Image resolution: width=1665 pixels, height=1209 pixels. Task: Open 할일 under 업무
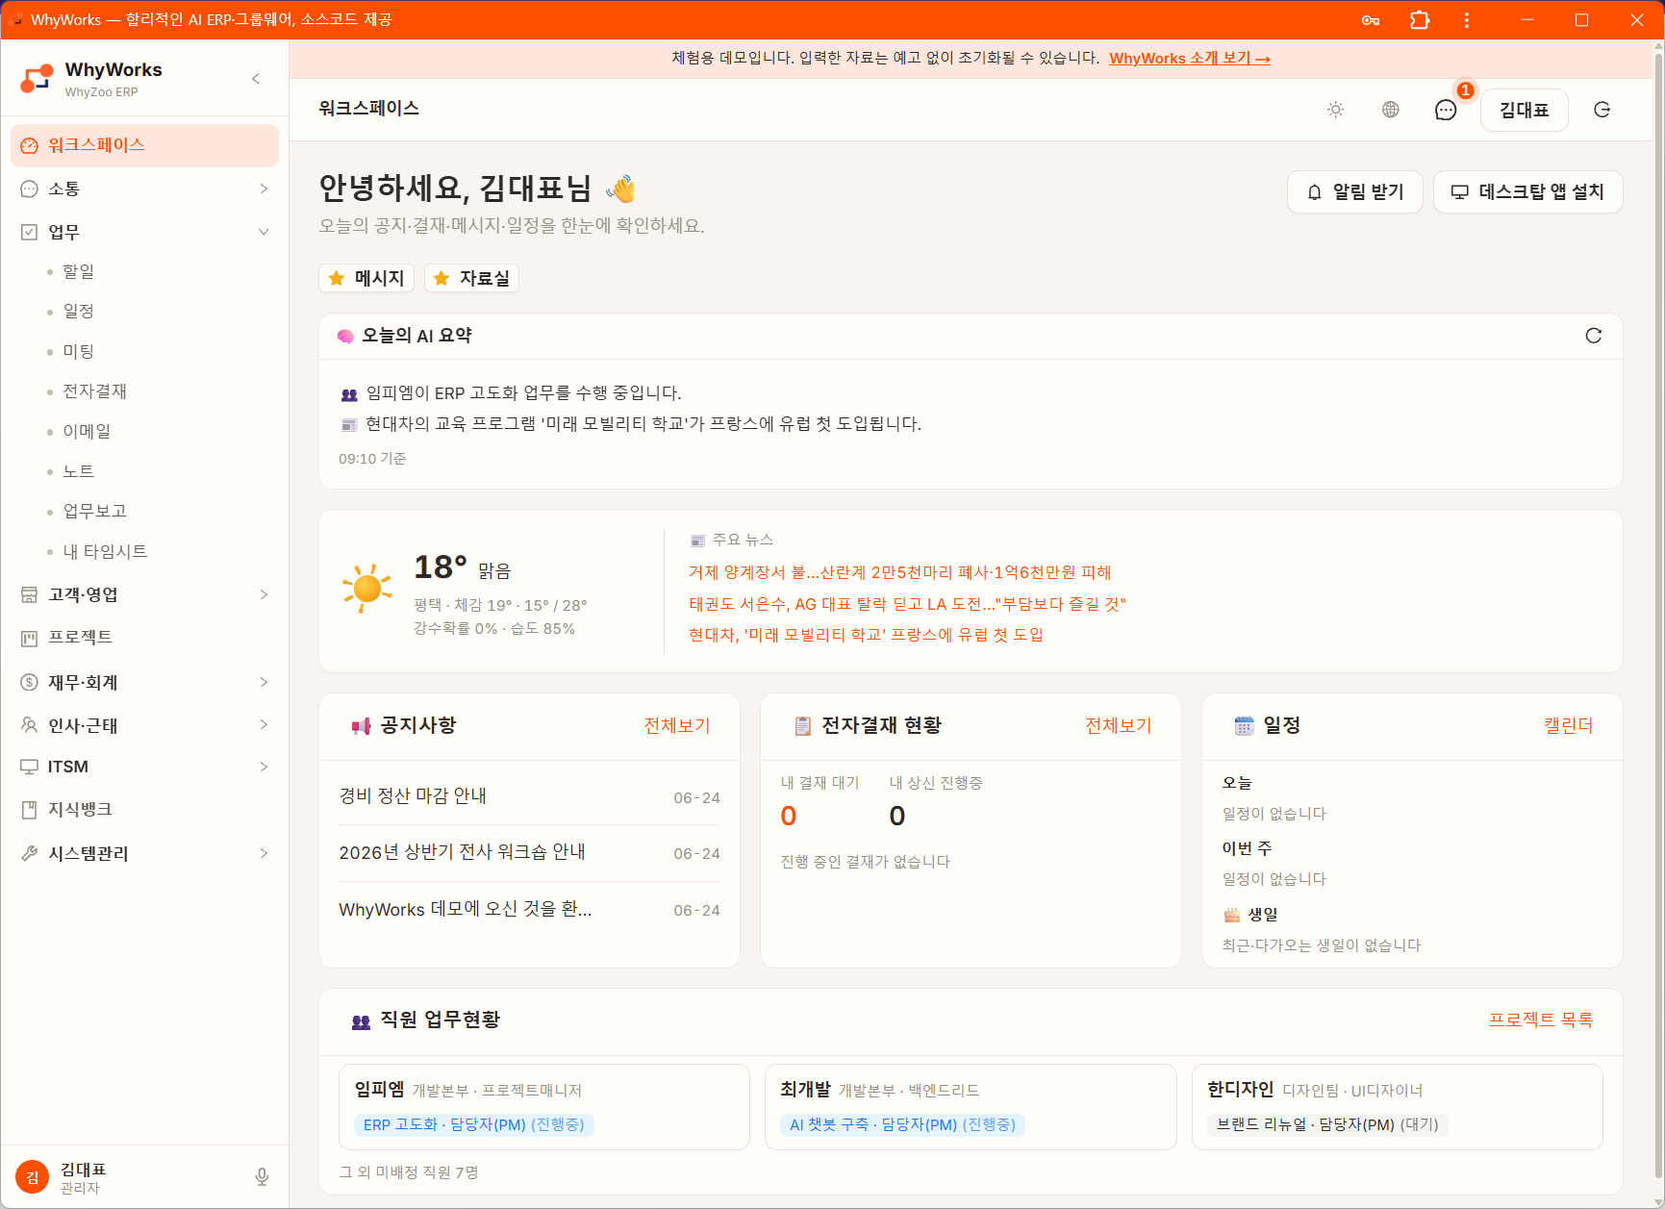[x=78, y=271]
